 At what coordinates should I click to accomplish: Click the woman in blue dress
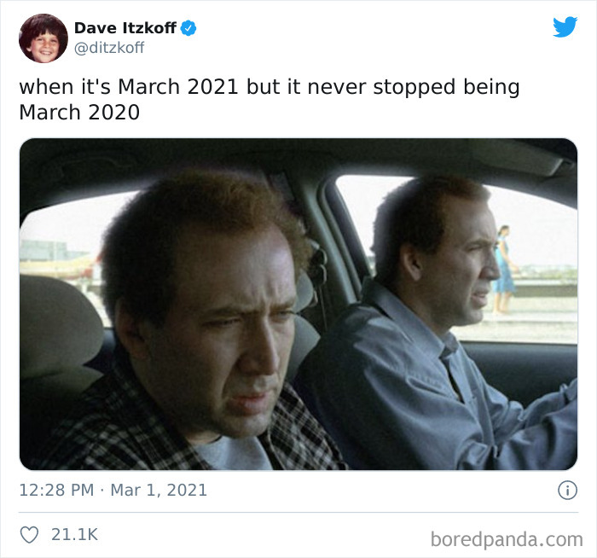click(x=505, y=269)
